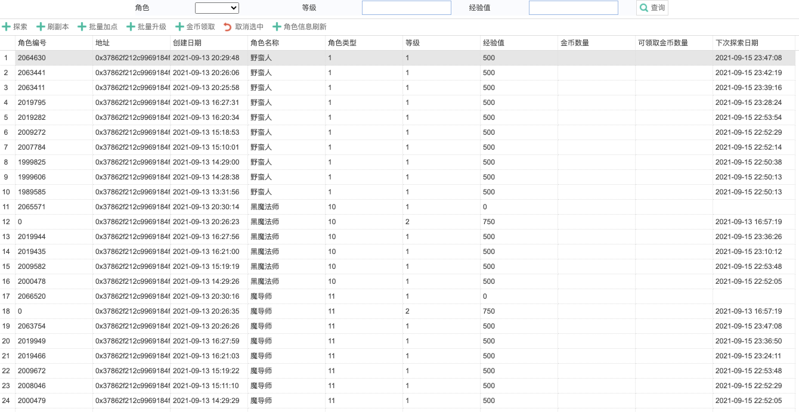This screenshot has height=412, width=799.
Task: Click the date 2021-09-15 23:39:16
Action: 749,88
